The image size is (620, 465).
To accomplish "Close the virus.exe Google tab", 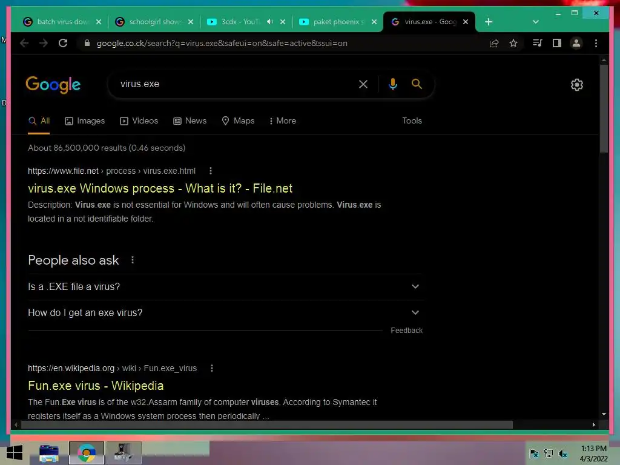I will click(466, 22).
